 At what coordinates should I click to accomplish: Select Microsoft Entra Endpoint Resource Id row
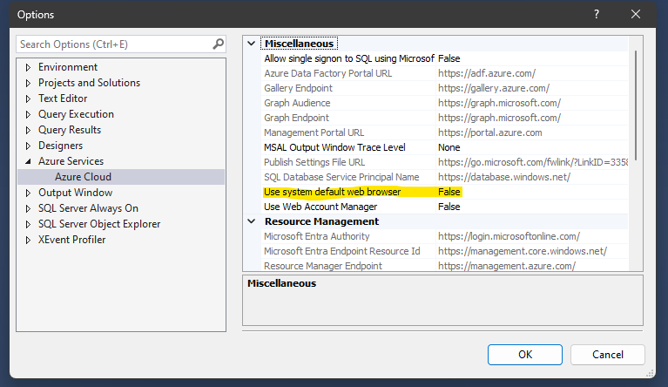pyautogui.click(x=341, y=251)
